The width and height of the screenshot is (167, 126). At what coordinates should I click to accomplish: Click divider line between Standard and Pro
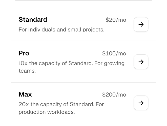(83, 41)
